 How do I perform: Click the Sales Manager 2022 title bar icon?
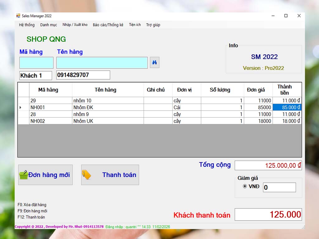click(18, 16)
